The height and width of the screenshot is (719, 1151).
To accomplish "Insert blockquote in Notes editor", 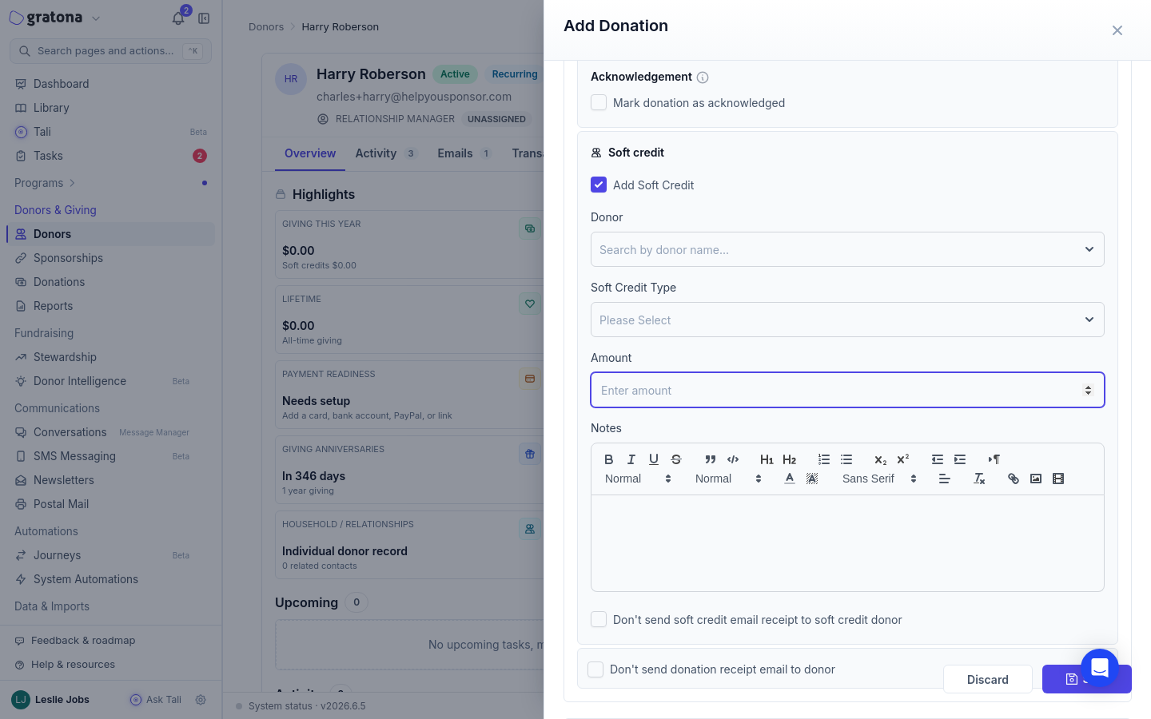I will (711, 459).
